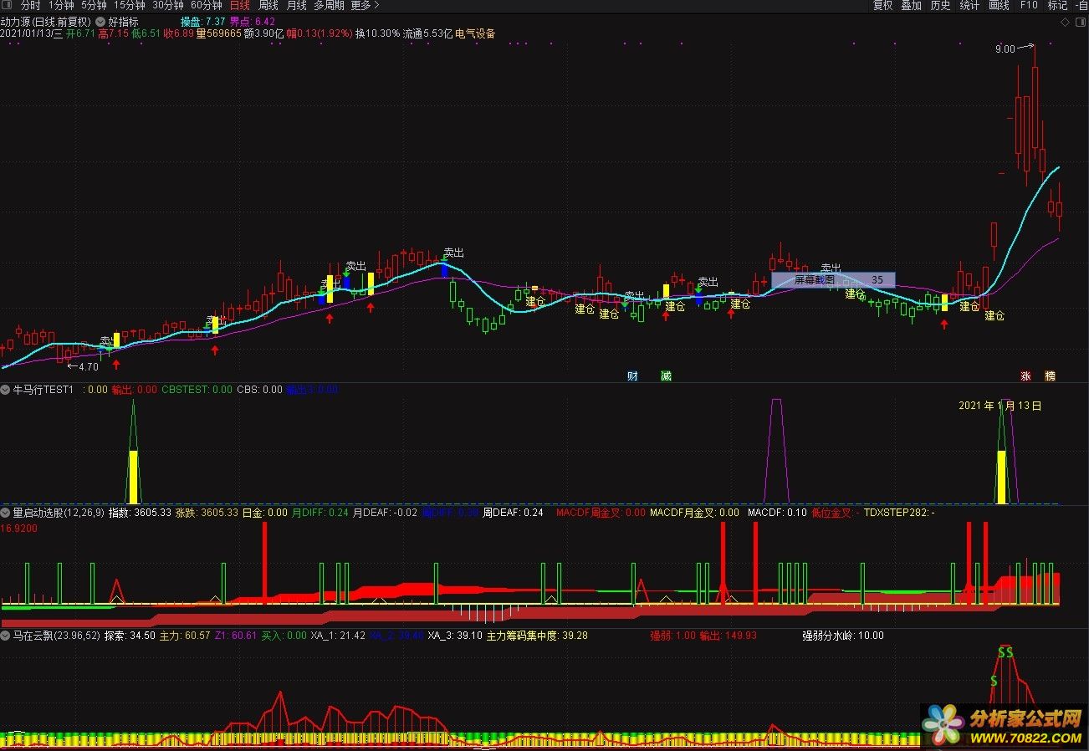Click the 量启动选股(12,26,9) indicator title
Viewport: 1089px width, 751px height.
(59, 513)
